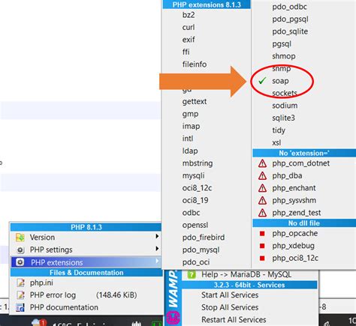The height and width of the screenshot is (326, 356).
Task: Open php.ini from the menu
Action: (86, 283)
